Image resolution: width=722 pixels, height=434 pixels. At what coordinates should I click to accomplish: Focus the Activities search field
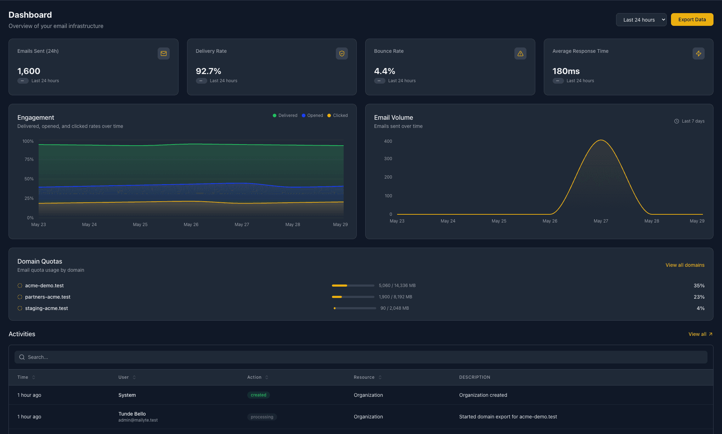pyautogui.click(x=361, y=357)
